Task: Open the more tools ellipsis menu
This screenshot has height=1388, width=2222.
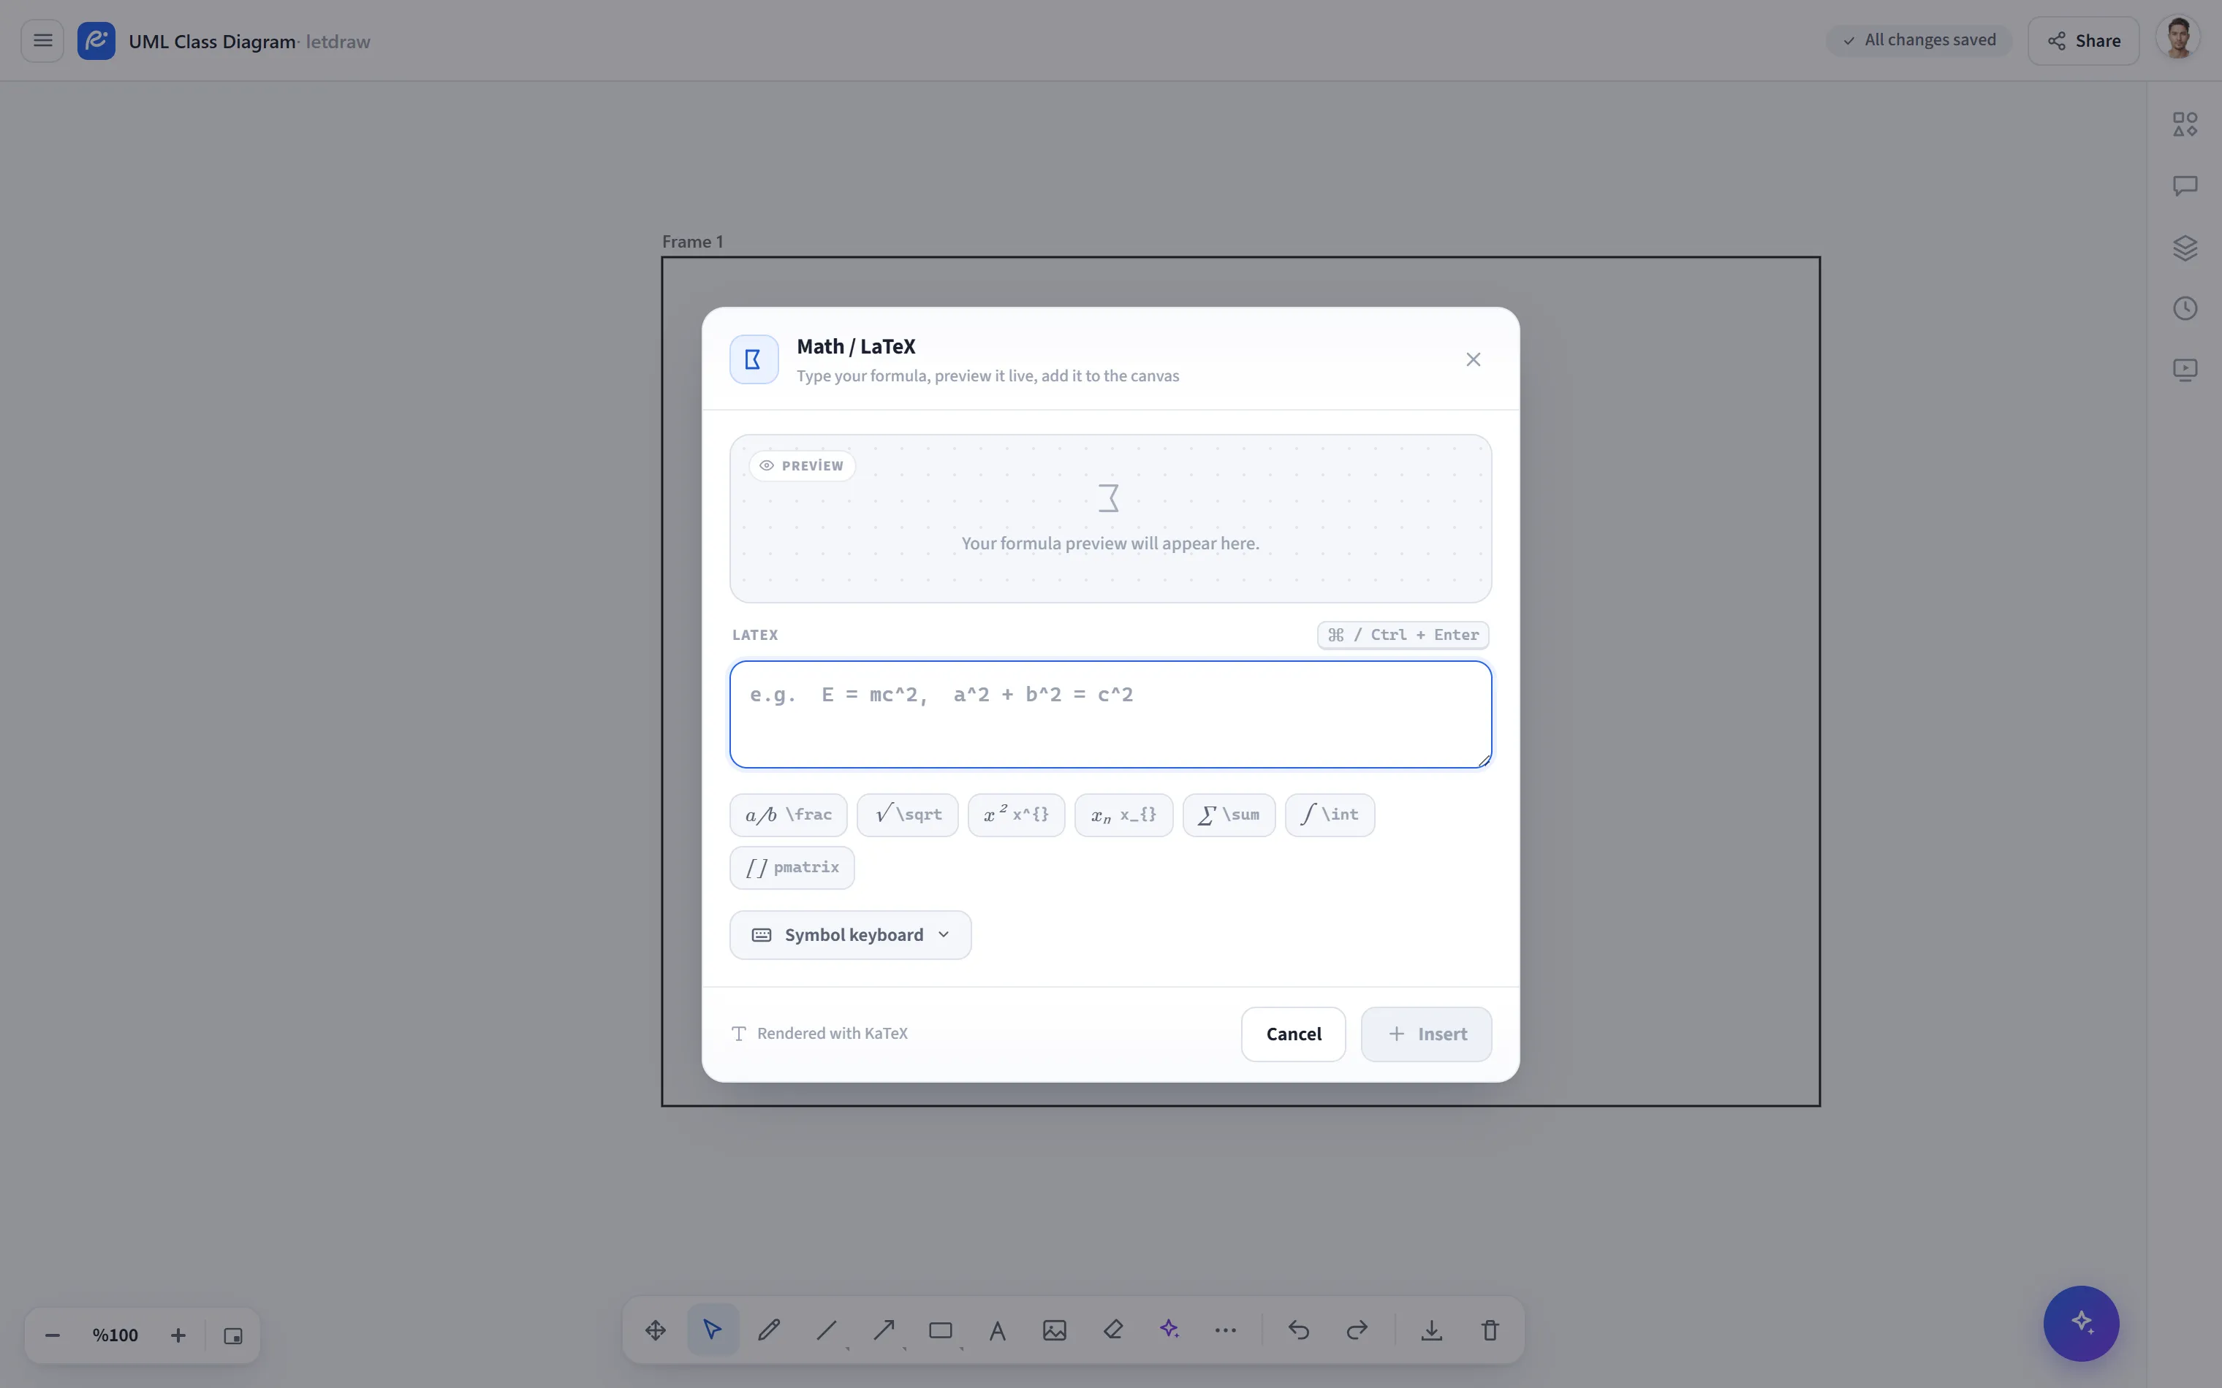Action: pyautogui.click(x=1226, y=1330)
